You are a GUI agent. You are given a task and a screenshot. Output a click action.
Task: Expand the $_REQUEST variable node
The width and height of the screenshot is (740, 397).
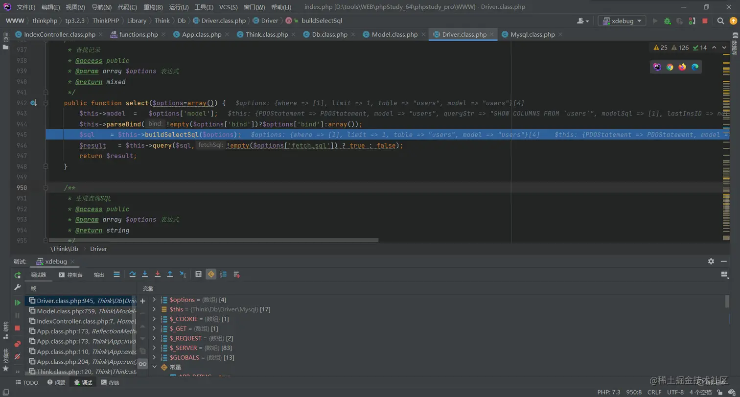[x=154, y=338]
